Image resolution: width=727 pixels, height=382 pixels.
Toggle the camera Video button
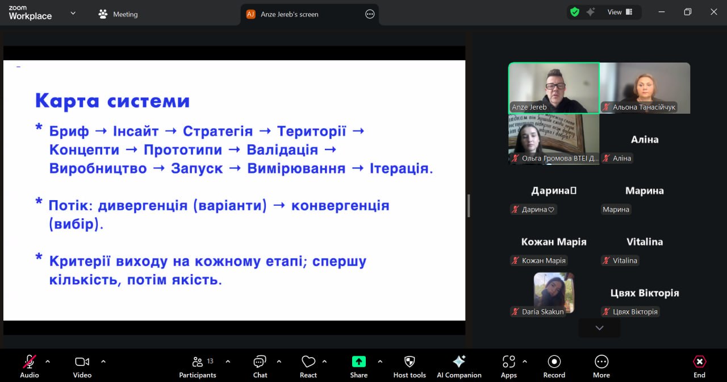(82, 362)
